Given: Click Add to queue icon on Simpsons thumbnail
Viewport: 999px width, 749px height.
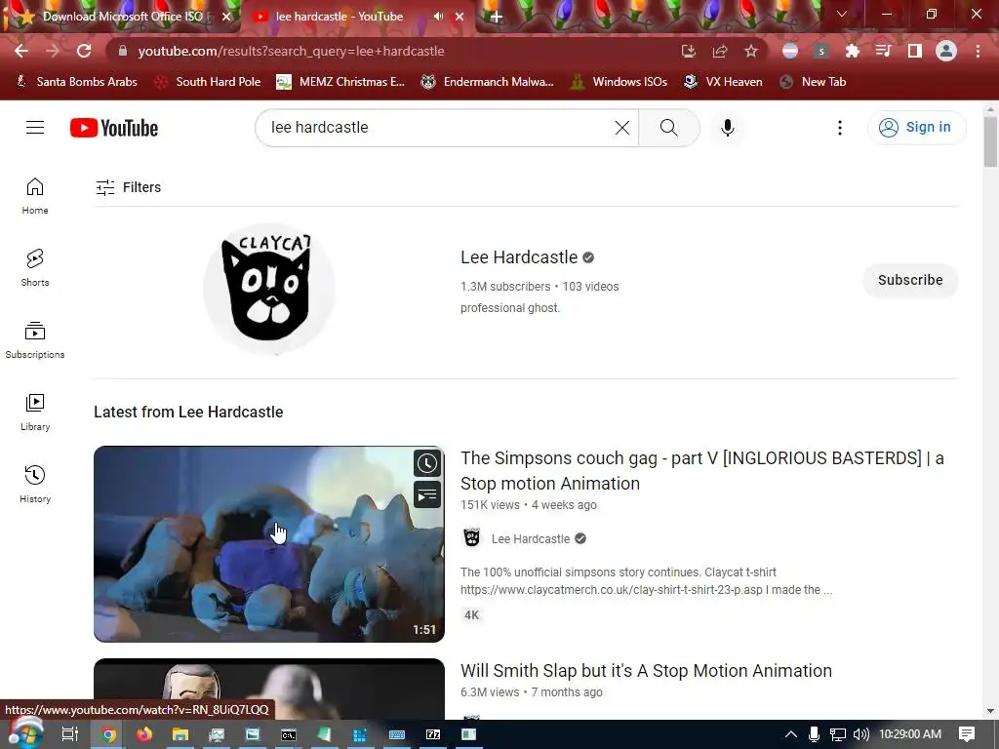Looking at the screenshot, I should (427, 494).
